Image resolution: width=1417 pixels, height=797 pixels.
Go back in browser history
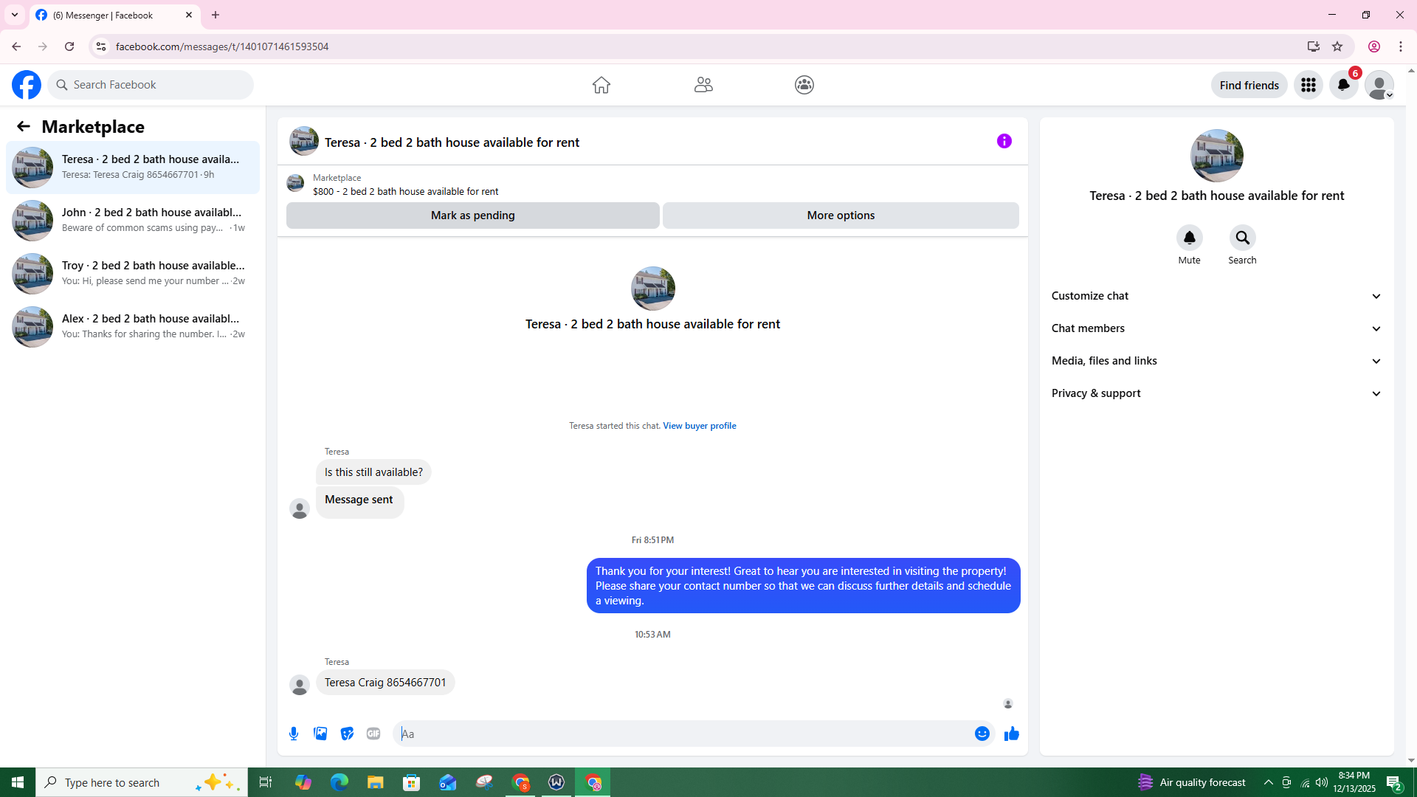(x=16, y=46)
